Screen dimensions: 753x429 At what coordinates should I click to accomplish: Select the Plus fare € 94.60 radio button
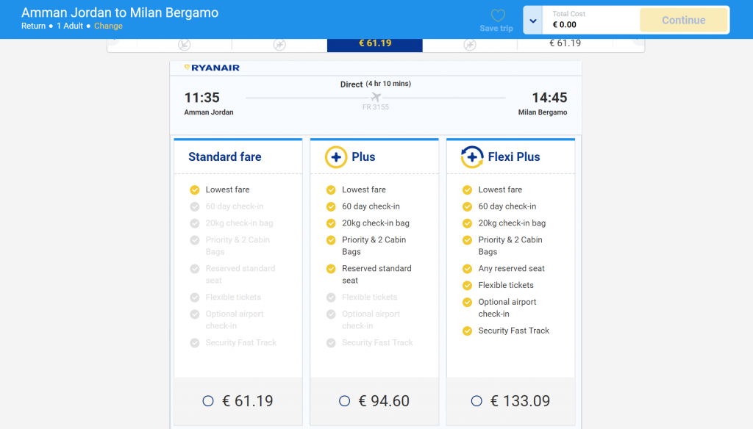[344, 401]
